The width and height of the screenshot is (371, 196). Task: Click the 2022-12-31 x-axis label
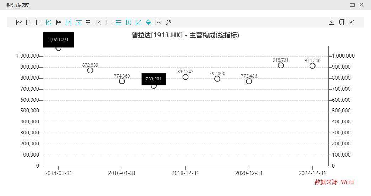(x=312, y=173)
